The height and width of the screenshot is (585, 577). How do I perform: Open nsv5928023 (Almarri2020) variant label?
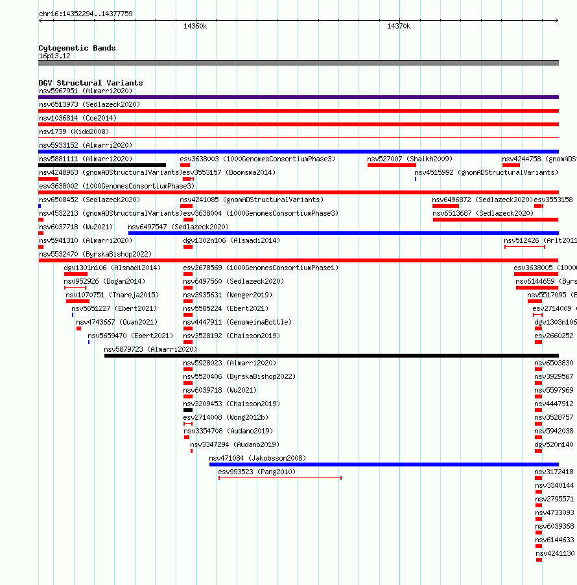click(230, 363)
